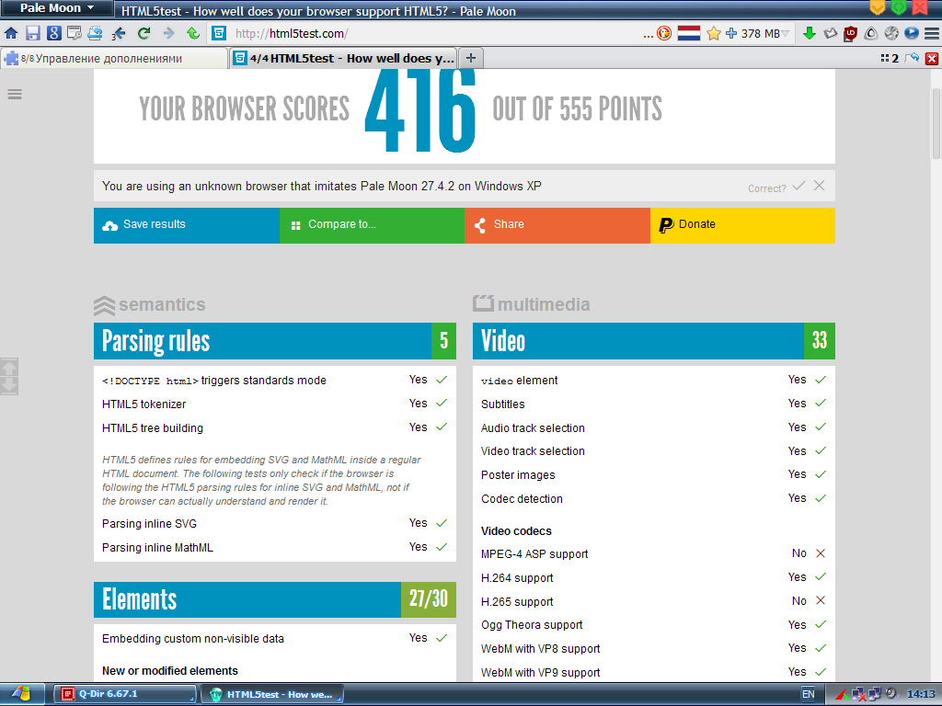Open downloads with the green arrow
The width and height of the screenshot is (942, 706).
pos(810,33)
